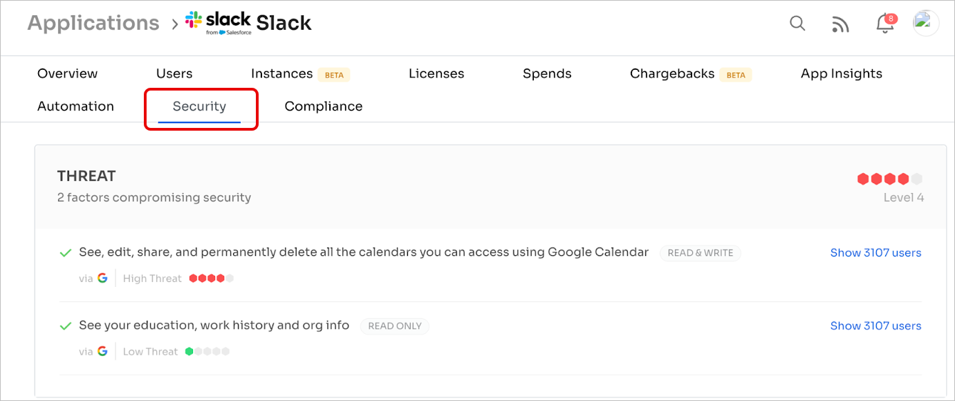Open the notifications bell
955x401 pixels.
tap(884, 24)
